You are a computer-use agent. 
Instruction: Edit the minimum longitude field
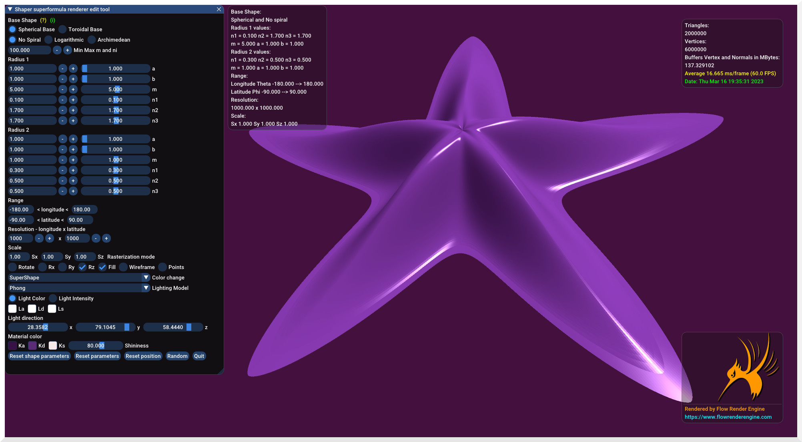(21, 209)
